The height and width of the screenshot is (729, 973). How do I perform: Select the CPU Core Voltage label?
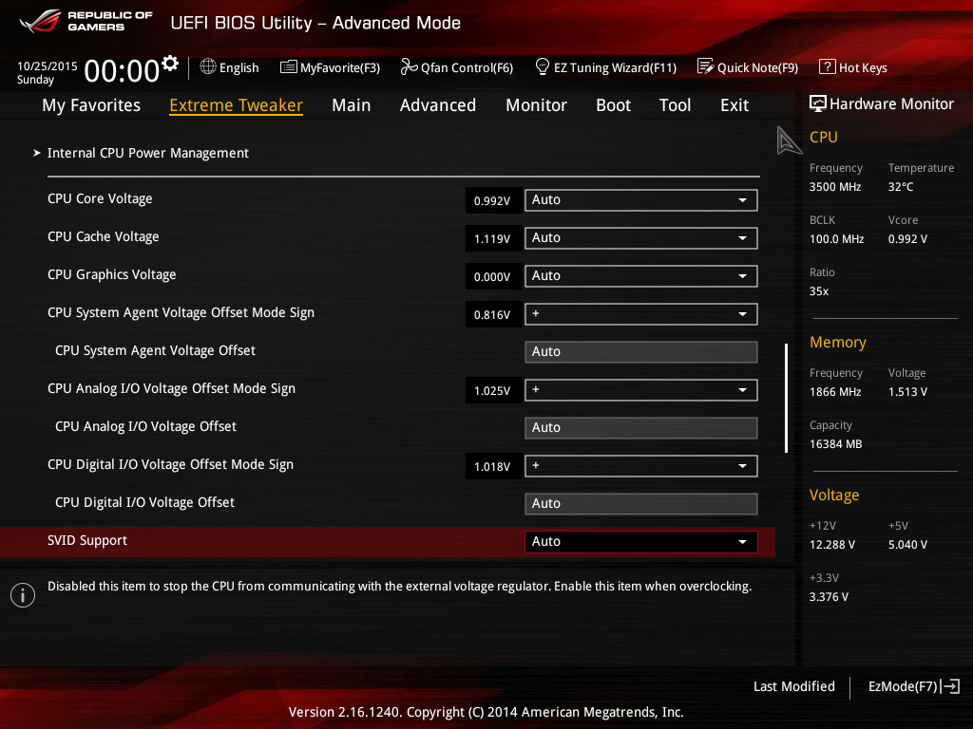[x=100, y=199]
